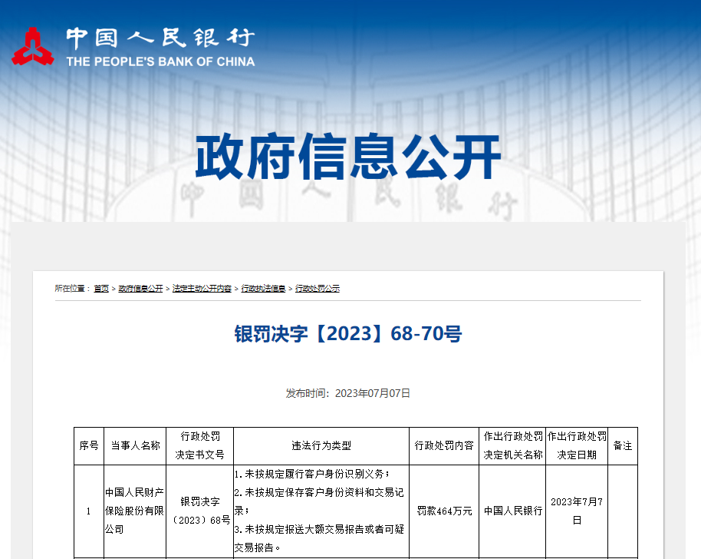This screenshot has width=701, height=559.
Task: Click the large 政府信息公开 banner heading
Action: (349, 156)
